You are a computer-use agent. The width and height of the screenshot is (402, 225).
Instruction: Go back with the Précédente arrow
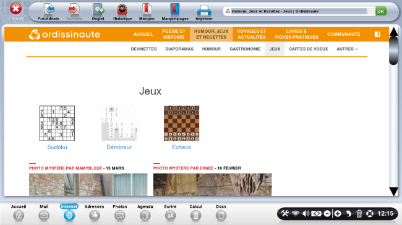48,12
